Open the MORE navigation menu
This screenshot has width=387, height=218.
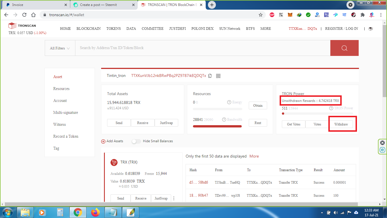(266, 29)
